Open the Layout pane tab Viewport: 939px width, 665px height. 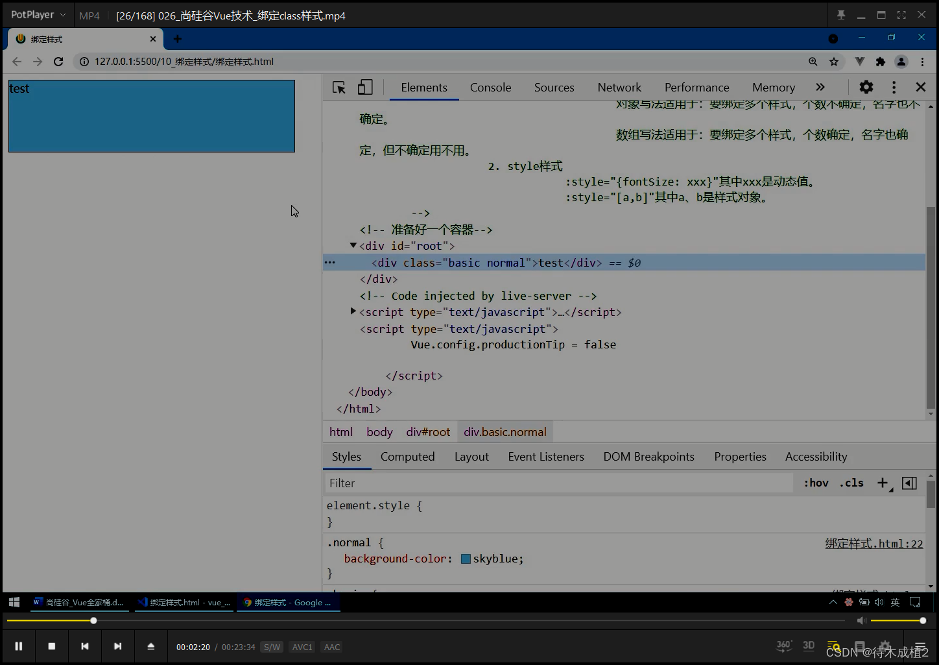[471, 457]
